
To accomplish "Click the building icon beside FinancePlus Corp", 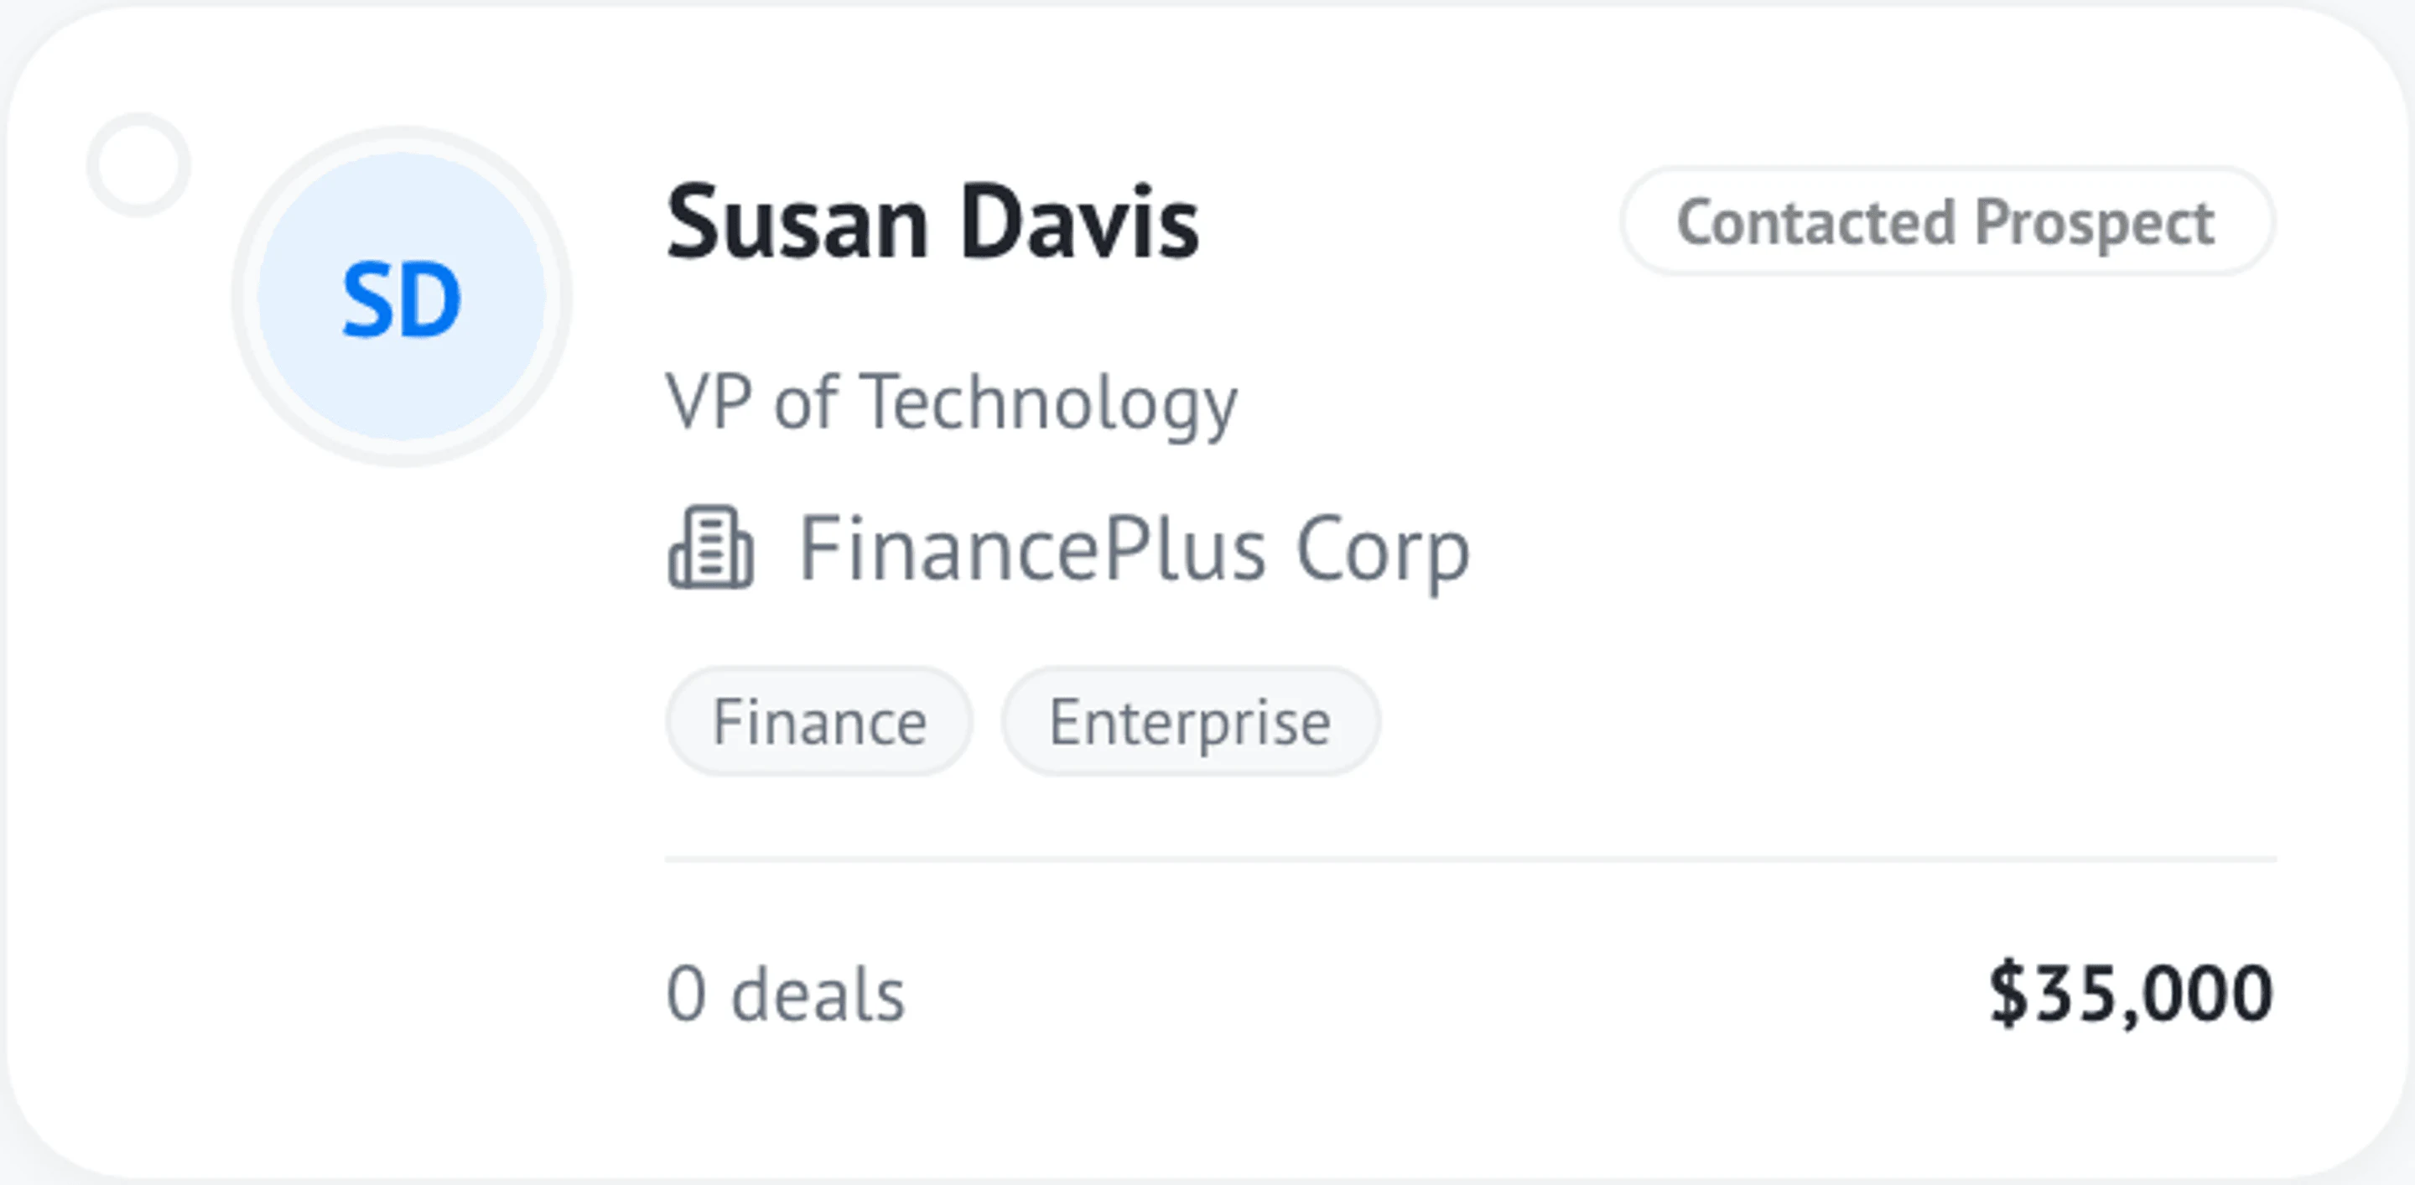I will [710, 548].
